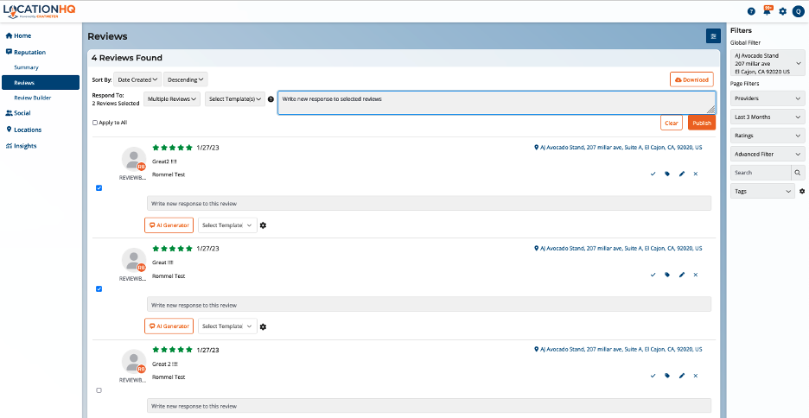
Task: Enable the Apply to All checkbox
Action: click(x=95, y=123)
